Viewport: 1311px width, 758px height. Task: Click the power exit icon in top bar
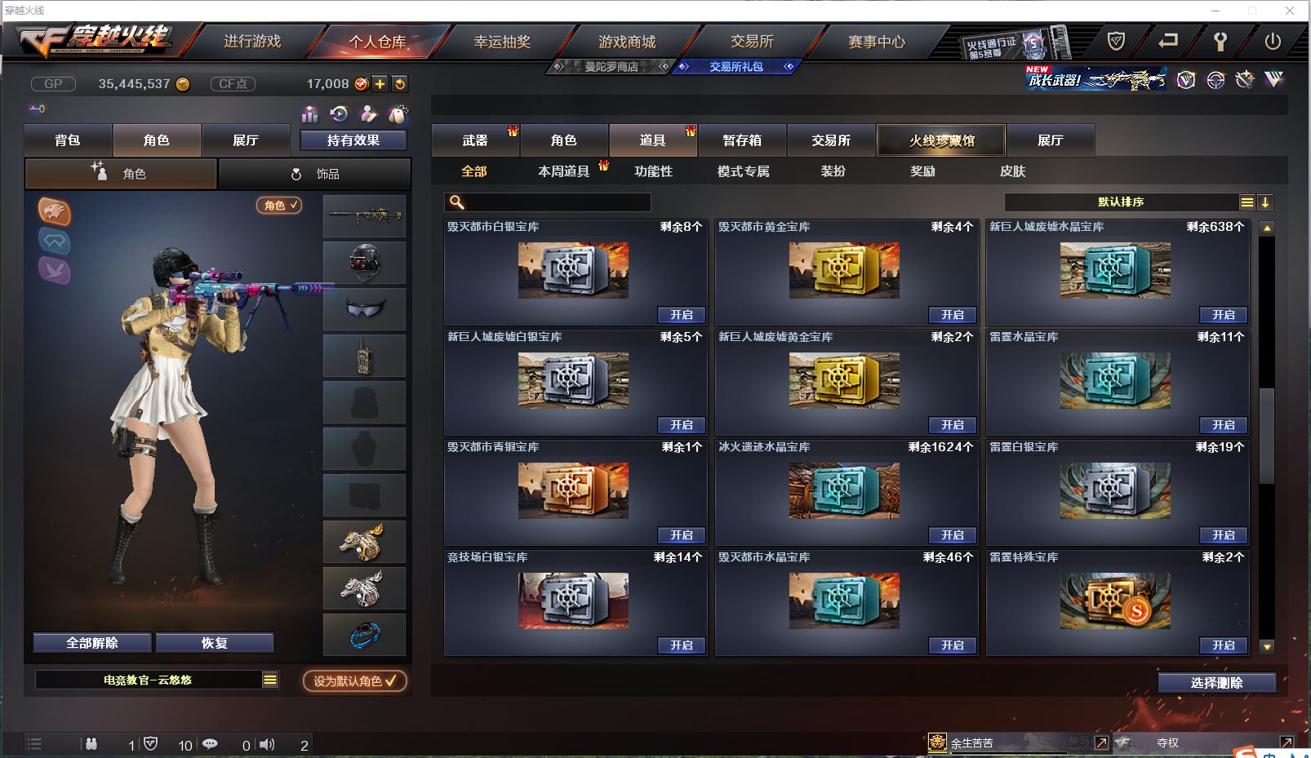[x=1273, y=41]
